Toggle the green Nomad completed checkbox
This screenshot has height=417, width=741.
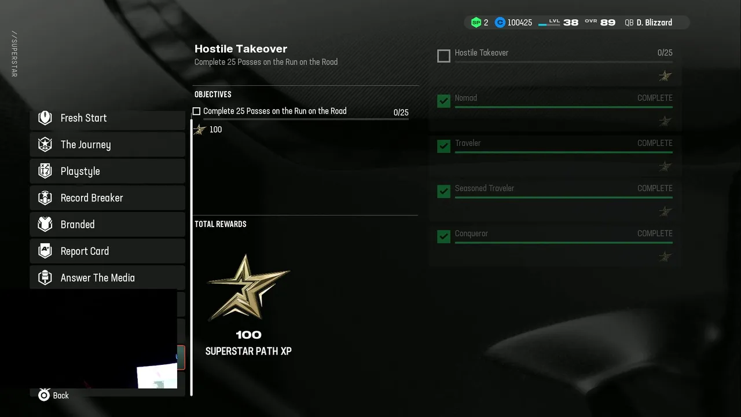point(443,101)
